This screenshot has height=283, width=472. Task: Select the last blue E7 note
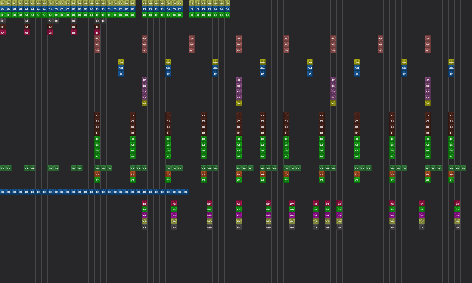click(x=451, y=74)
